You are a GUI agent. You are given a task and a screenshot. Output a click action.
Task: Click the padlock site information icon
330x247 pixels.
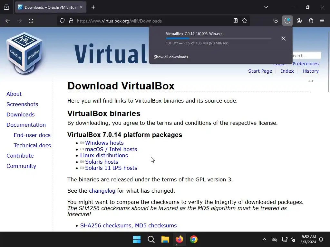tap(71, 21)
